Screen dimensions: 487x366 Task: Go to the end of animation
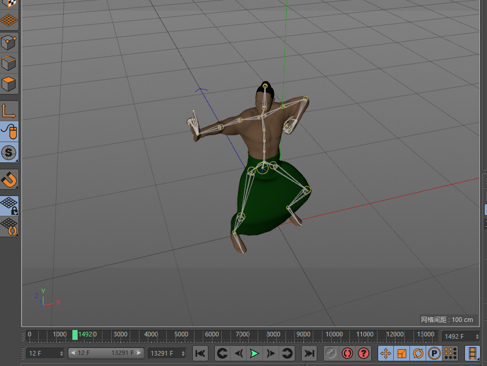pos(309,353)
